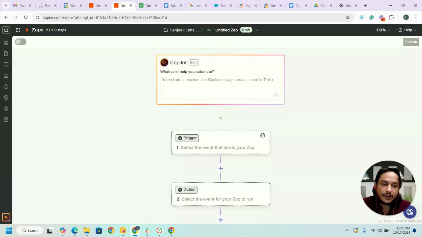Open the chat support bubble icon
The image size is (422, 237).
pyautogui.click(x=410, y=212)
